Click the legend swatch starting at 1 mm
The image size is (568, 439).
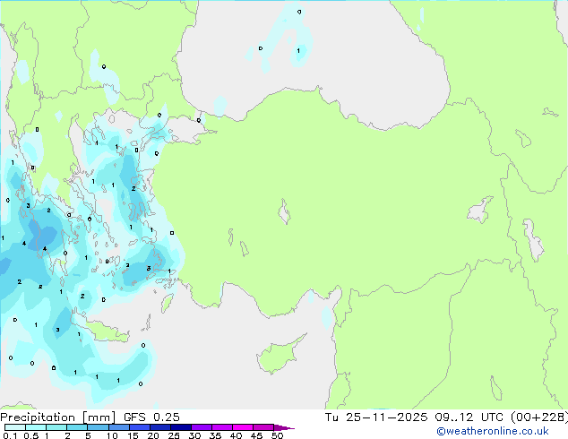click(x=56, y=427)
